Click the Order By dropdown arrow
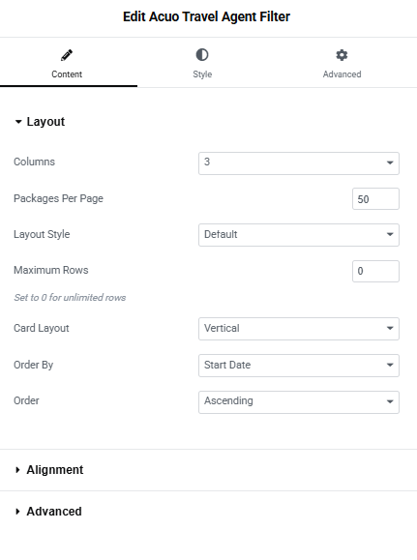The image size is (417, 560). pyautogui.click(x=390, y=365)
